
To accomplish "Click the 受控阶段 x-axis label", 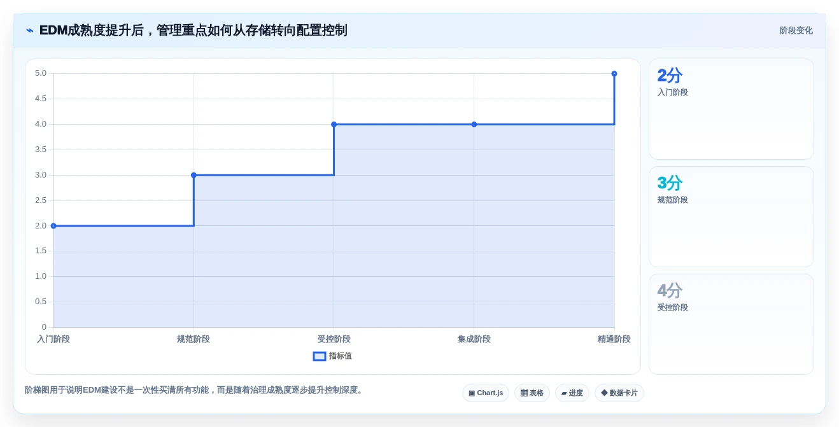I will click(x=334, y=339).
